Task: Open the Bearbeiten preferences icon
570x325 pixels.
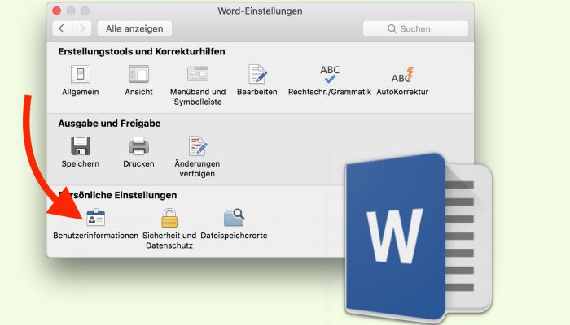Action: tap(257, 74)
